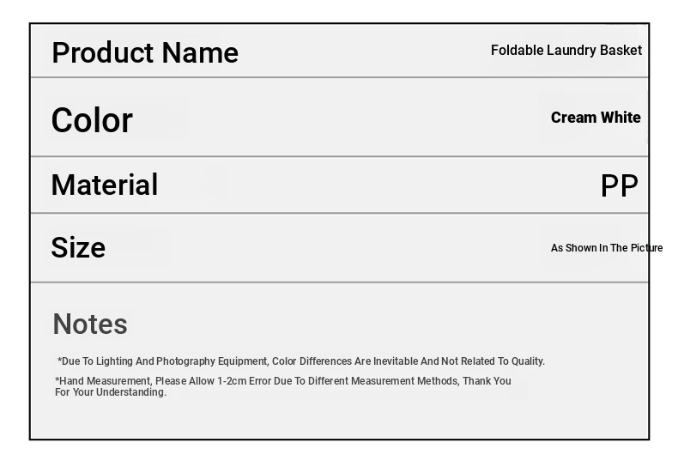Select the Foldable Laundry Basket value
Image resolution: width=678 pixels, height=473 pixels.
coord(566,50)
